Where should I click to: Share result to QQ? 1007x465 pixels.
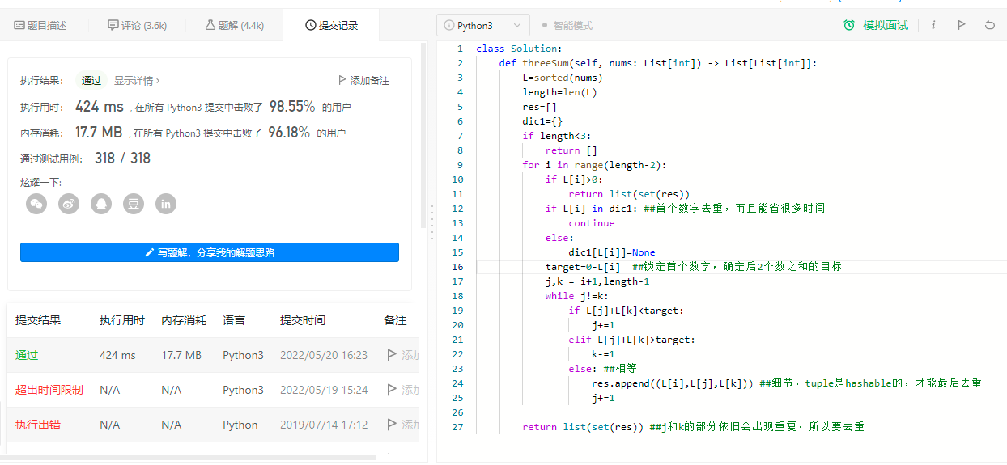click(101, 204)
